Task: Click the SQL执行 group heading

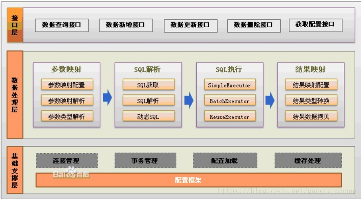Action: pyautogui.click(x=228, y=69)
